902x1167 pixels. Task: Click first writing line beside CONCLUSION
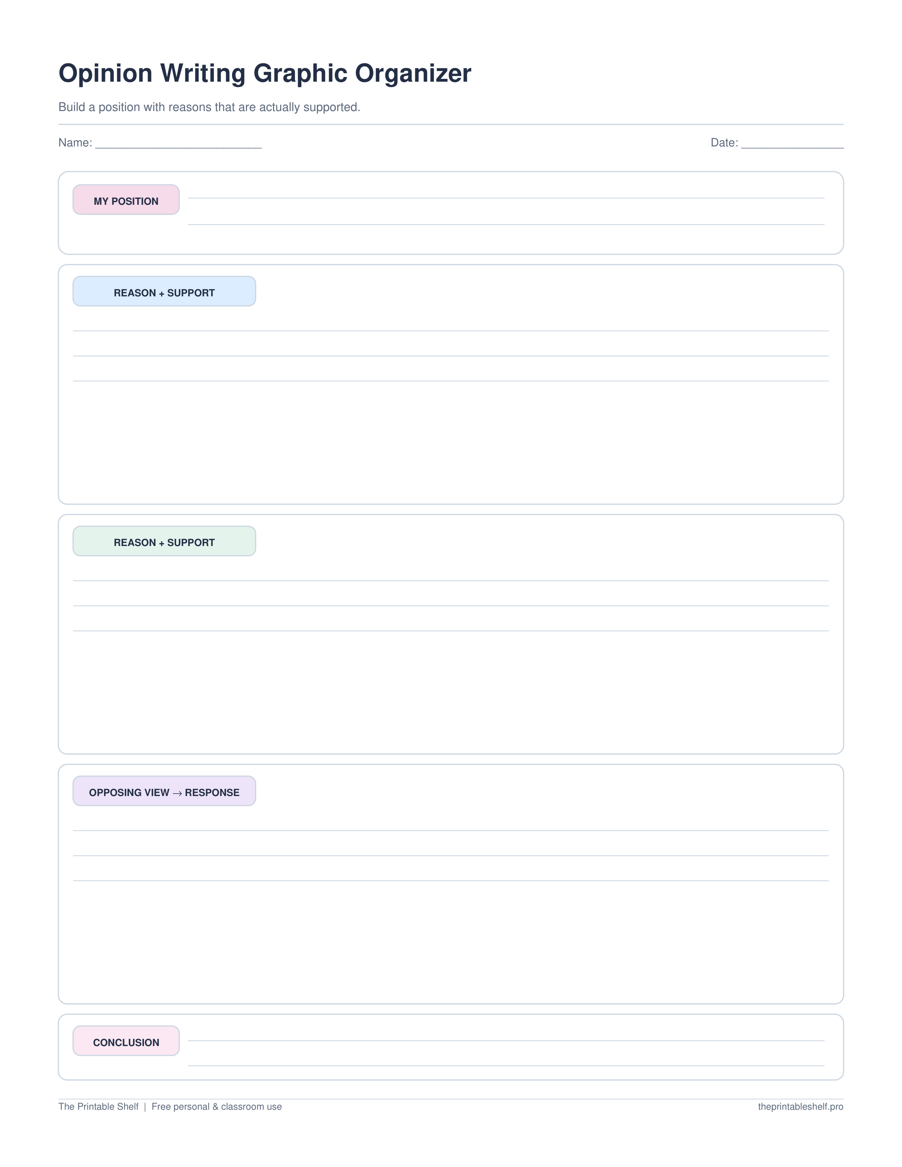coord(506,1041)
